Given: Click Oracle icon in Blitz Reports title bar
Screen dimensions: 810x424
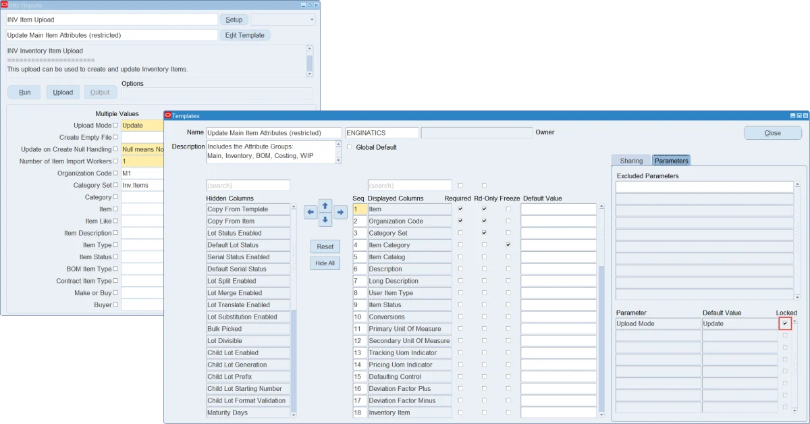Looking at the screenshot, I should pos(4,5).
